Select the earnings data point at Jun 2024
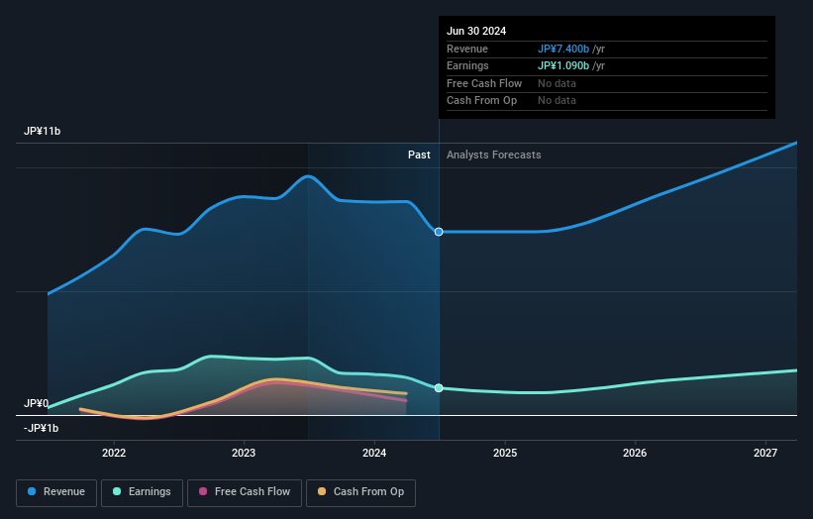 pos(439,388)
